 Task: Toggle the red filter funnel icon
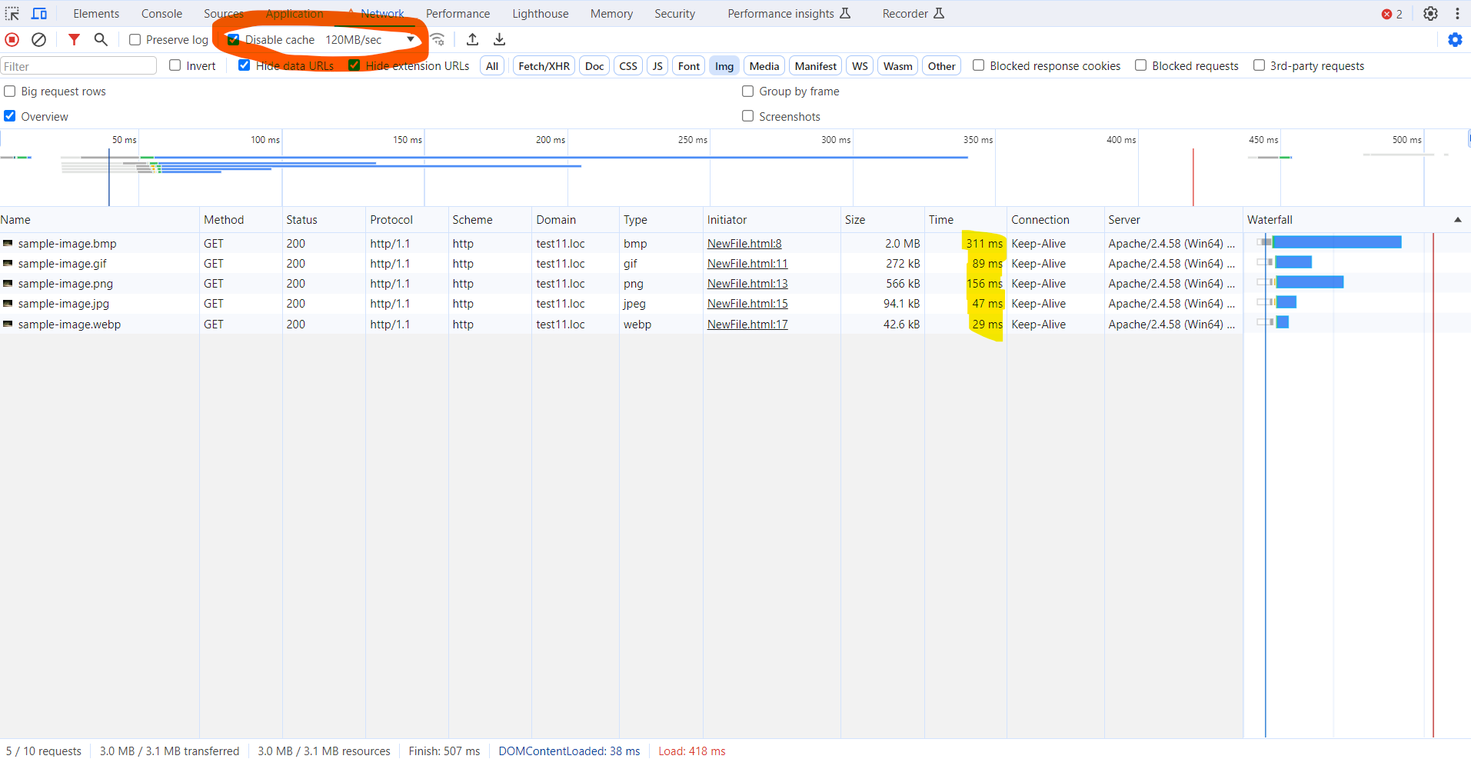pos(74,40)
